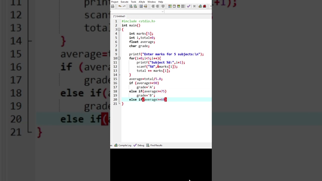Collapse the main function fold at line 3
322x181 pixels.
[119, 29]
